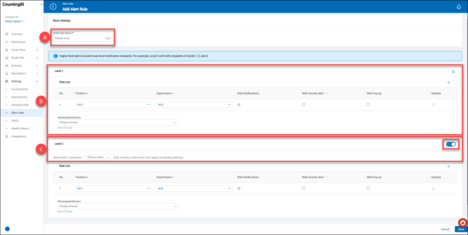Check Level 1 Web Sounds Alert checkbox
Viewport: 468px width, 235px height.
(x=304, y=105)
